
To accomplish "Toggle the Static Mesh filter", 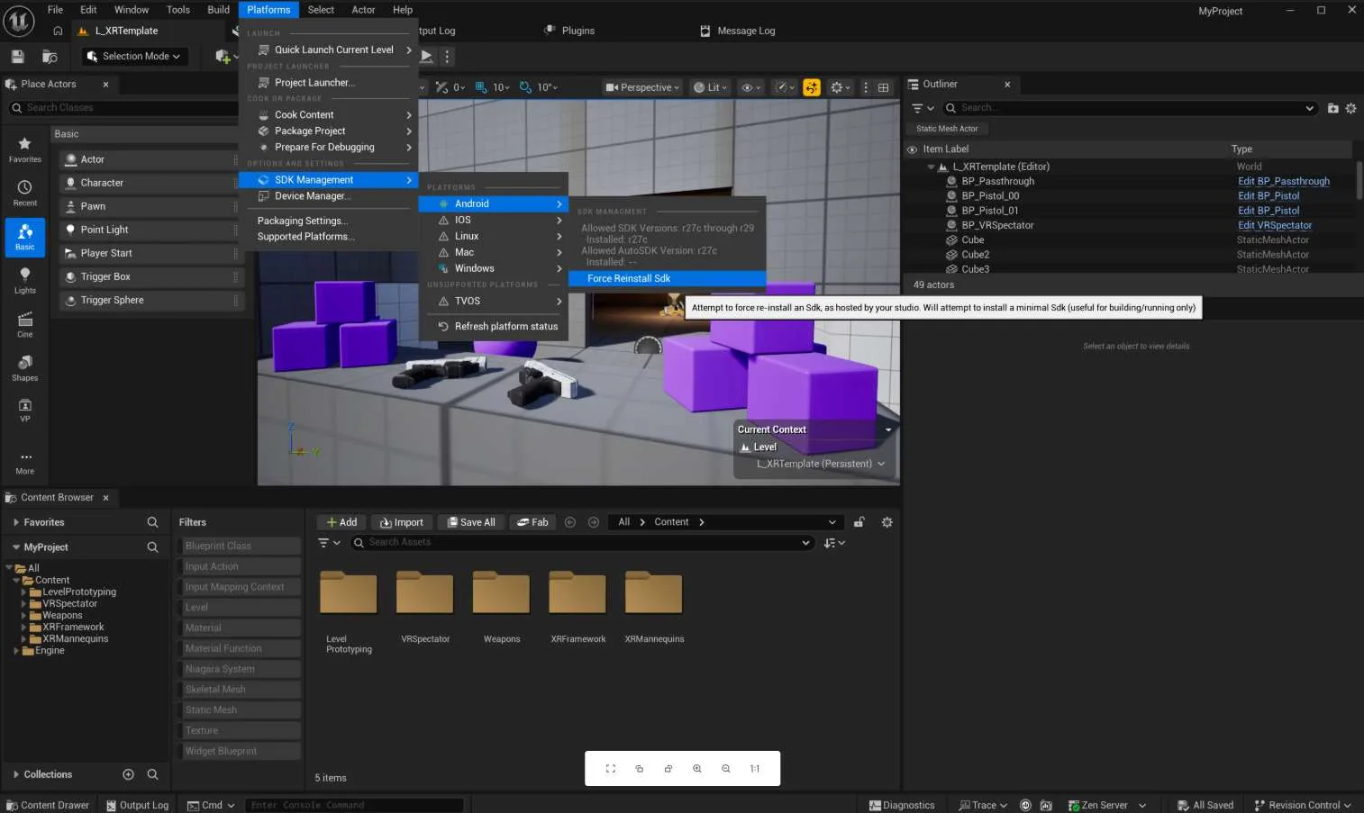I will click(239, 709).
